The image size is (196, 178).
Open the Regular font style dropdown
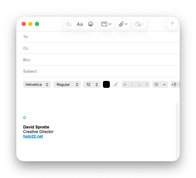point(67,84)
